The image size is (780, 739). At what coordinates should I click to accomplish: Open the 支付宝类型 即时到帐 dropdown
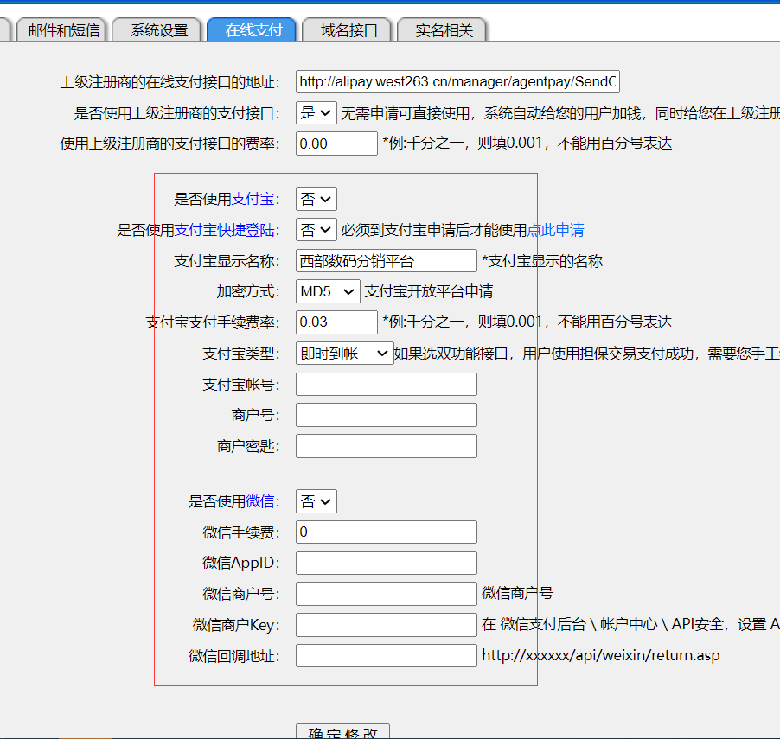[343, 353]
